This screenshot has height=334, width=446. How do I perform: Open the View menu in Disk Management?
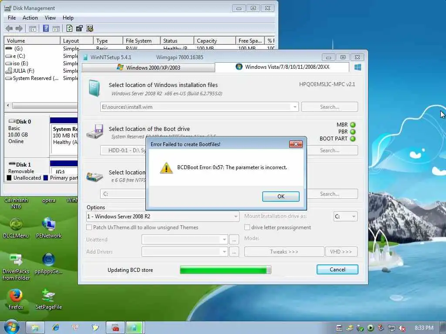(50, 18)
